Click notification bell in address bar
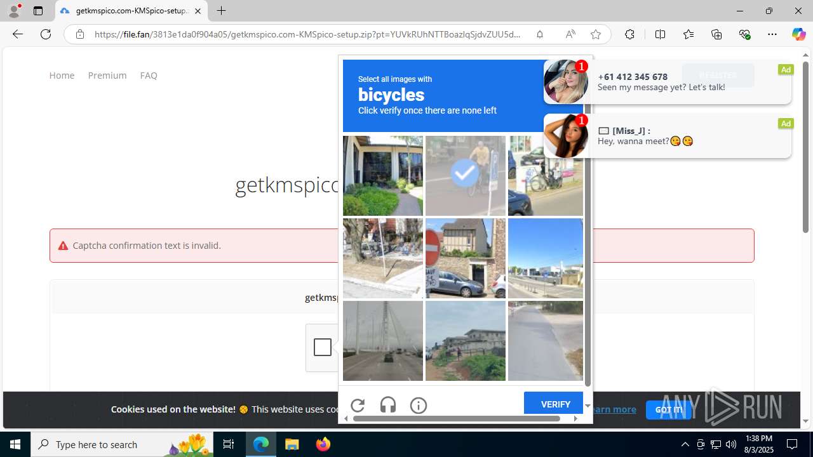The width and height of the screenshot is (813, 457). [540, 34]
